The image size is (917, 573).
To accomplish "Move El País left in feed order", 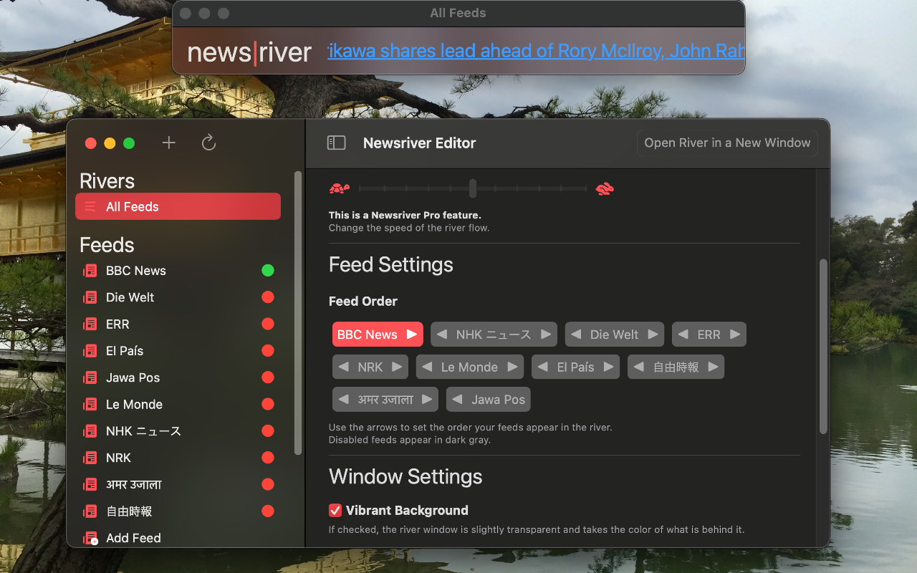I will pos(543,367).
